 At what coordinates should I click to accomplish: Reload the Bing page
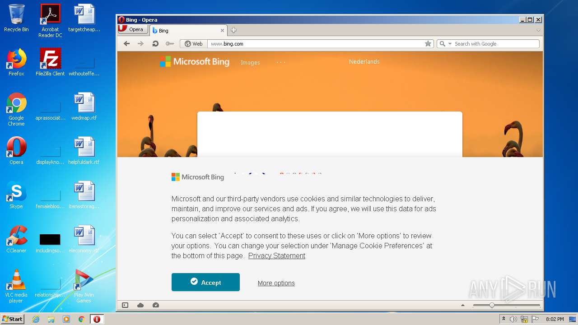(155, 44)
